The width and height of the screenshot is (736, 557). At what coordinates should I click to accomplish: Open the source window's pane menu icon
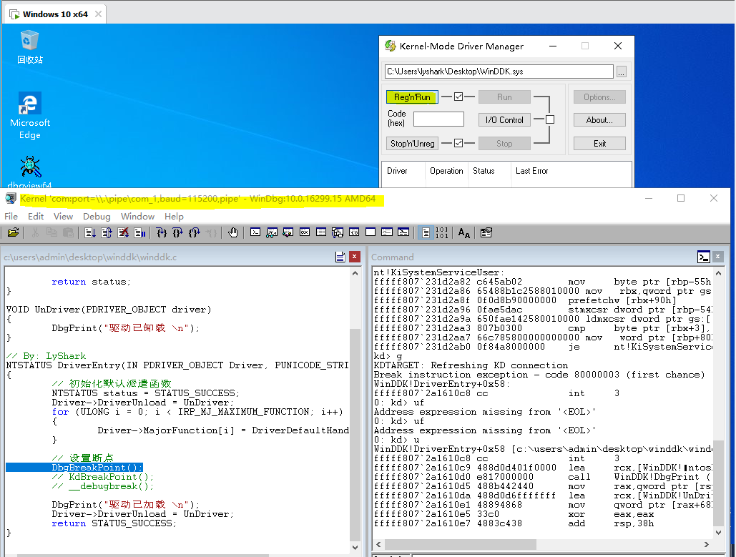pyautogui.click(x=340, y=257)
